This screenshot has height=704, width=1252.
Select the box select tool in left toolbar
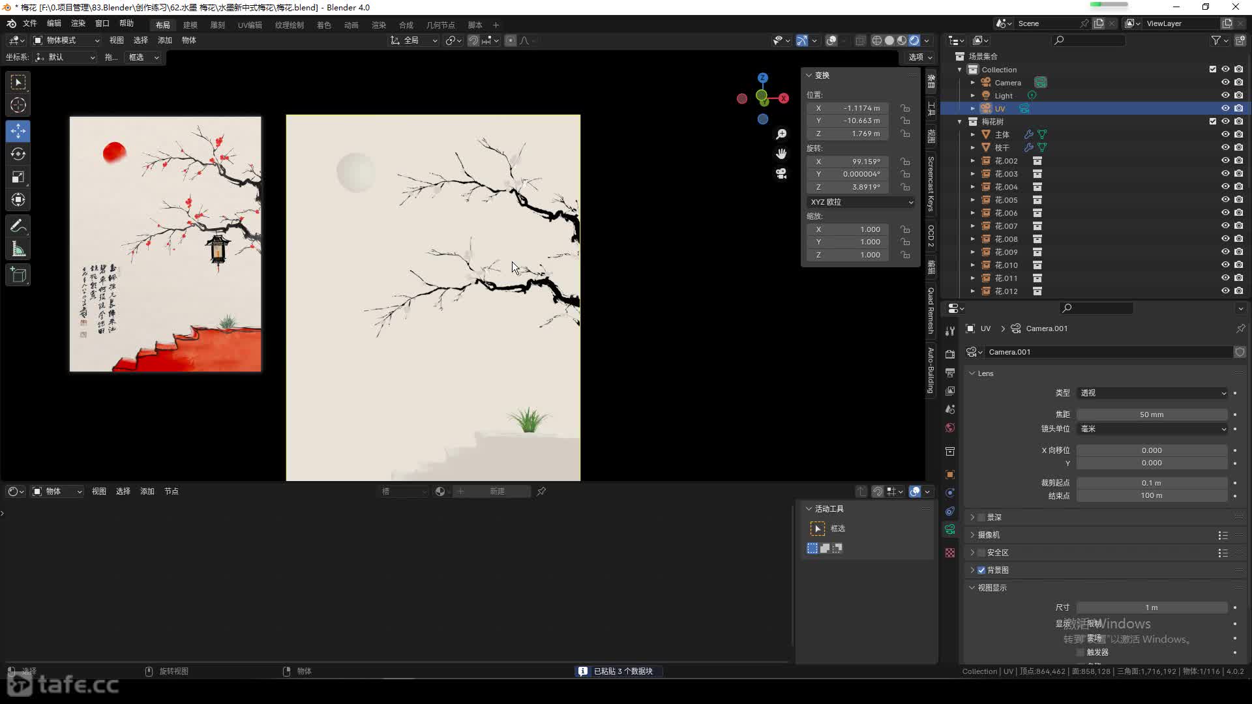click(x=18, y=82)
